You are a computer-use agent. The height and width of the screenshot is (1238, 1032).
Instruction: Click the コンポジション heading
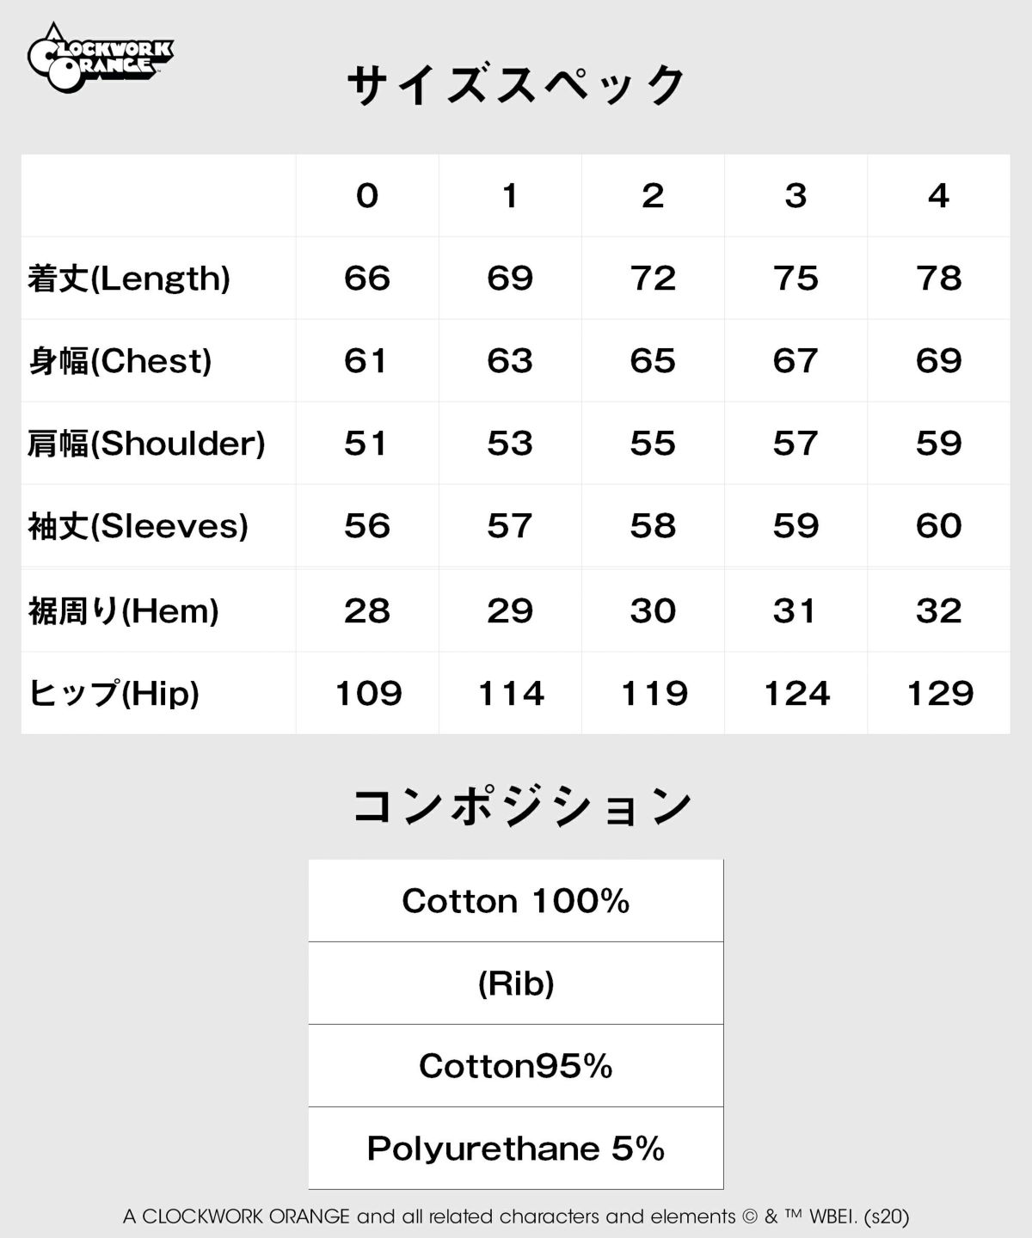(523, 806)
